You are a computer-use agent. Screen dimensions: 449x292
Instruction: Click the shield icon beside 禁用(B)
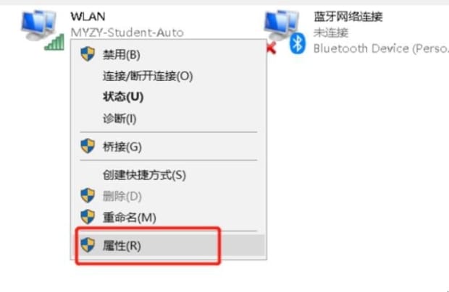coord(88,54)
